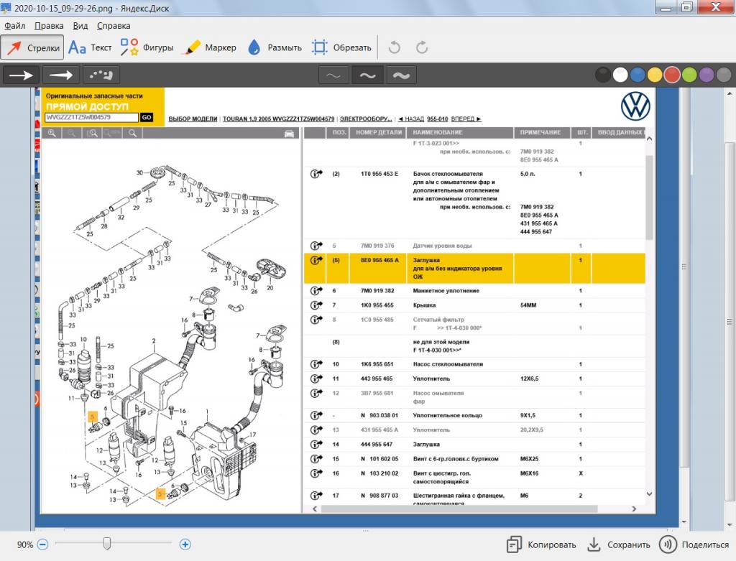
Task: Click part name Насос стеклоомывателя
Action: click(x=448, y=364)
